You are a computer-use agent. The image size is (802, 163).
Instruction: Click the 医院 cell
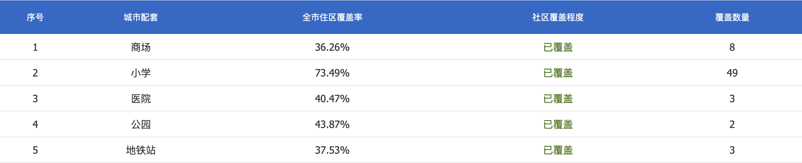141,99
